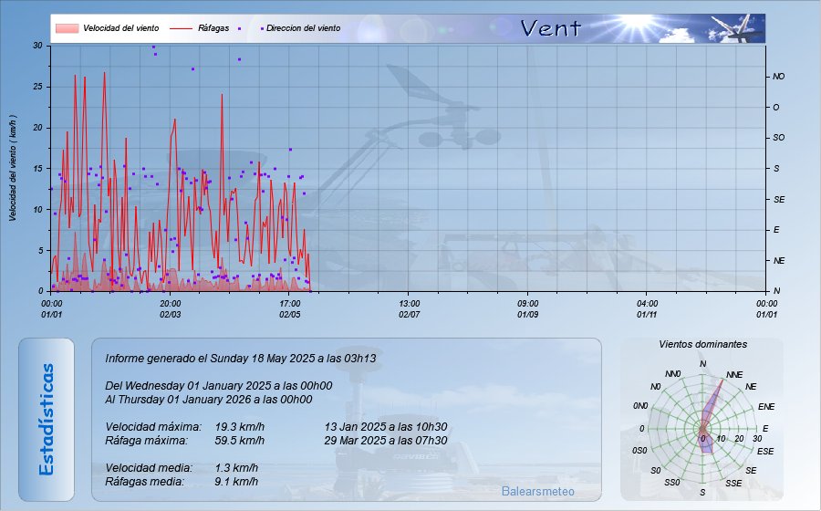821x511 pixels.
Task: Click the 0S0 label on the wind rose
Action: point(639,450)
